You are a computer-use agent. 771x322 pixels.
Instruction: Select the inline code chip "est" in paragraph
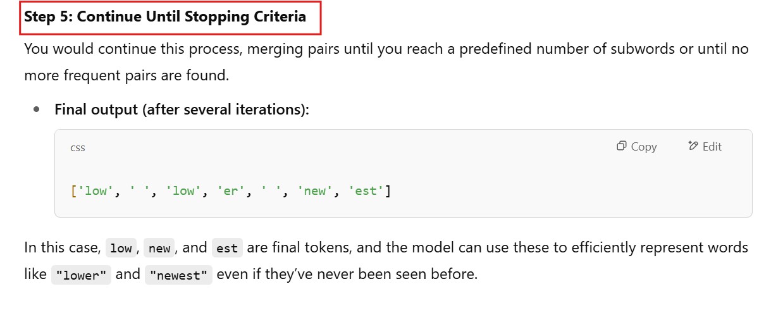click(x=226, y=249)
